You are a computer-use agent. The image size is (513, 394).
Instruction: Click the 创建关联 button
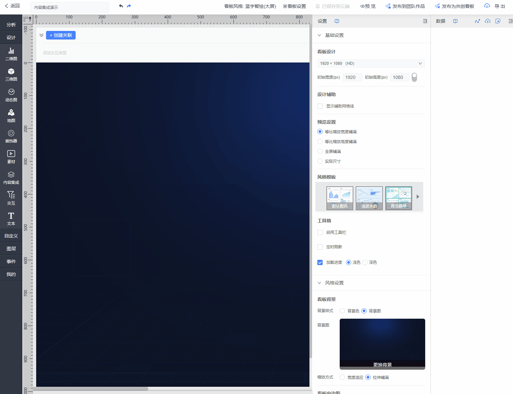pos(61,35)
